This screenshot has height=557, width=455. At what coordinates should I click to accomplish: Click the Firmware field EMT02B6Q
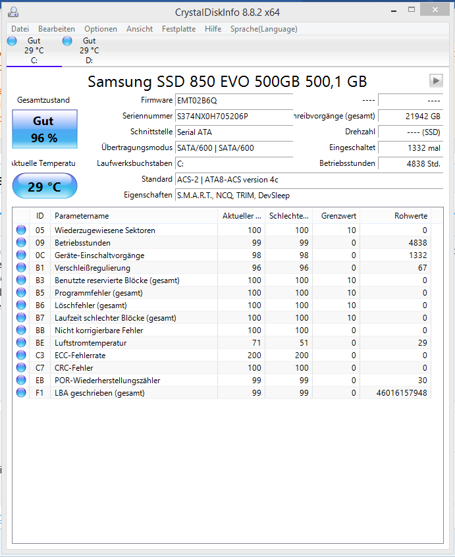click(x=234, y=101)
